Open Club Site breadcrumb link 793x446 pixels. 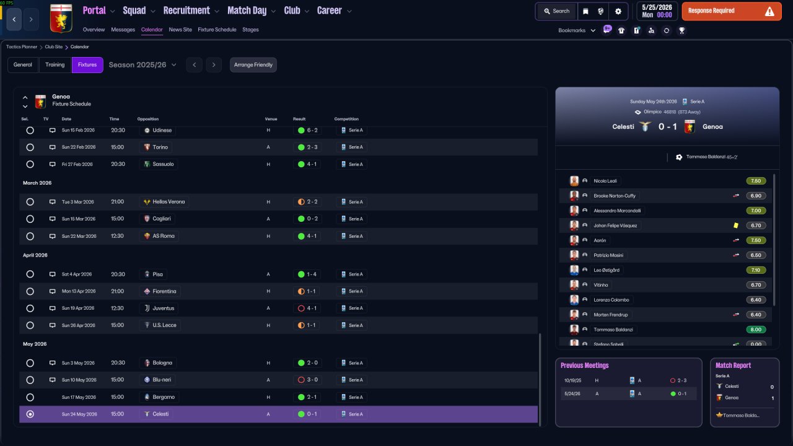point(54,47)
